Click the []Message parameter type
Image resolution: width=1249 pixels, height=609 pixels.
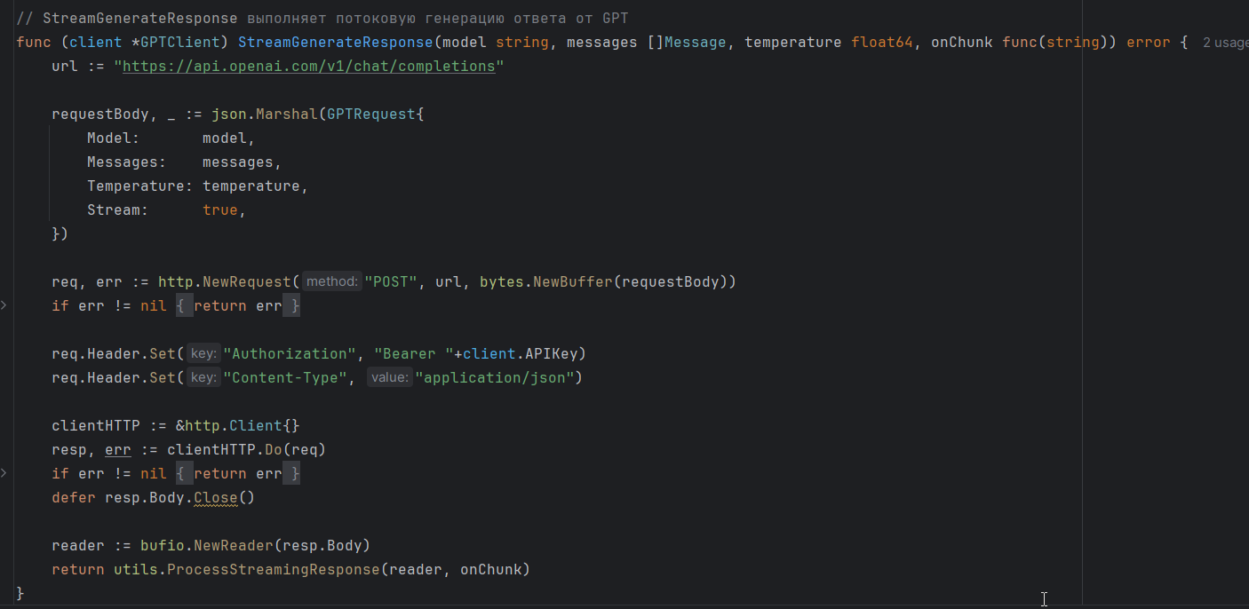point(687,43)
